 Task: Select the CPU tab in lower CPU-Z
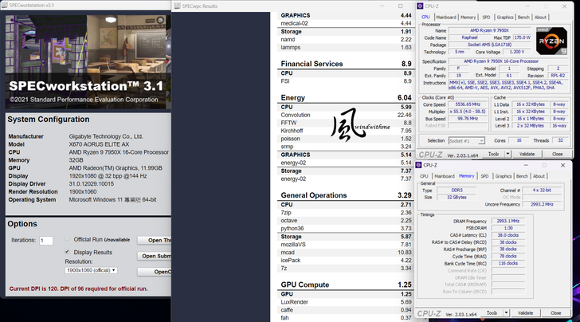(x=424, y=176)
